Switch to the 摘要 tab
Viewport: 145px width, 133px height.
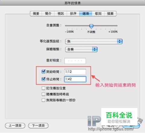(x=36, y=14)
